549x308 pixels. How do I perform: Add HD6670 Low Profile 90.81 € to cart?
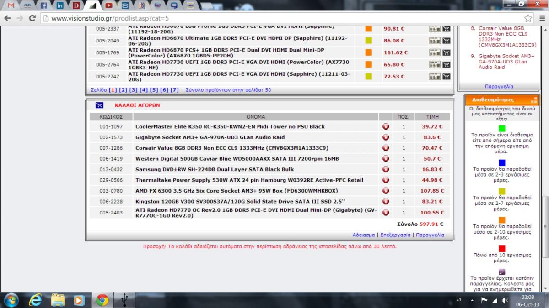pos(447,29)
